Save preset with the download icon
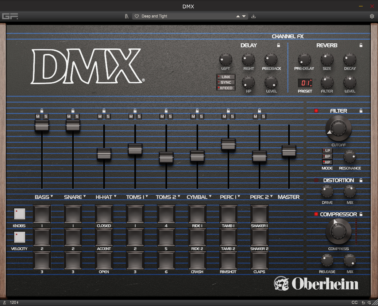 click(253, 16)
